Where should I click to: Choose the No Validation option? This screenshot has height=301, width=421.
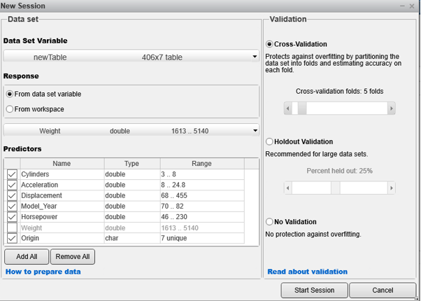coord(270,222)
